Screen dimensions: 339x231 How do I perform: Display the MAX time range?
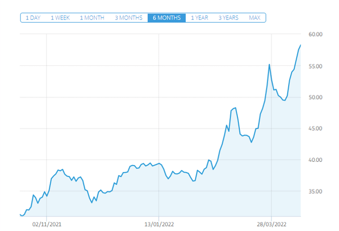point(254,18)
